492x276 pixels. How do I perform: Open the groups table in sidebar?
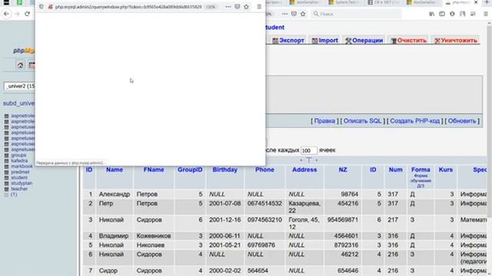[18, 155]
